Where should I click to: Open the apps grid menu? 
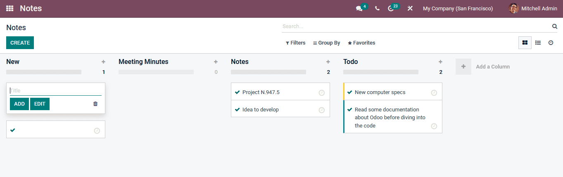pos(10,8)
